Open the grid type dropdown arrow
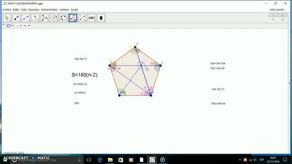 (x=12, y=26)
